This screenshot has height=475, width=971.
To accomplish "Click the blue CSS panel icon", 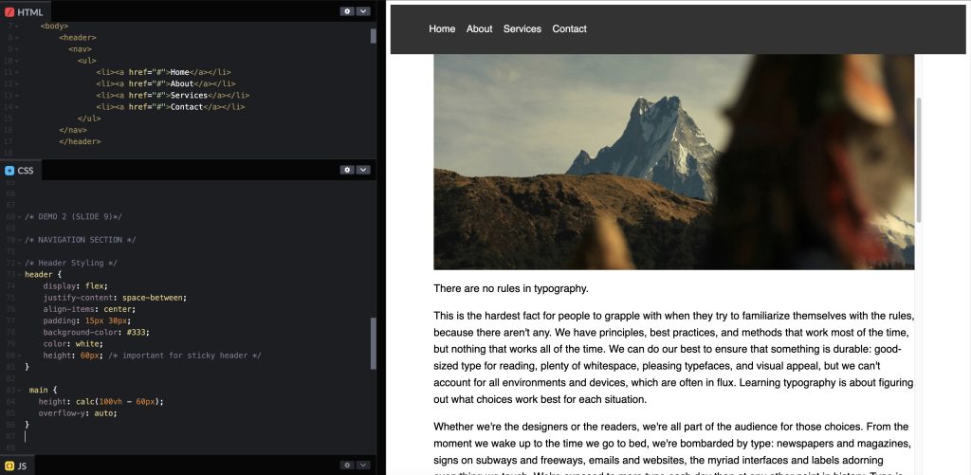I will [9, 171].
